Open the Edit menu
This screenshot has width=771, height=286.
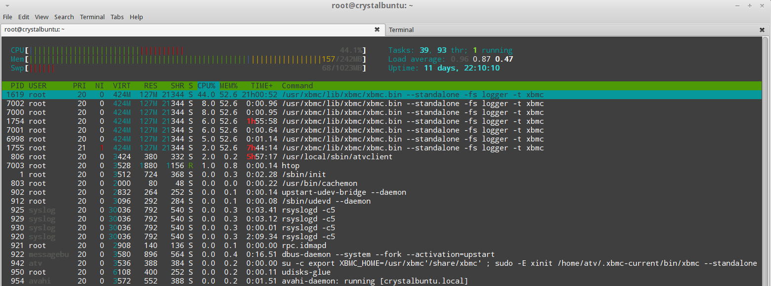point(24,17)
